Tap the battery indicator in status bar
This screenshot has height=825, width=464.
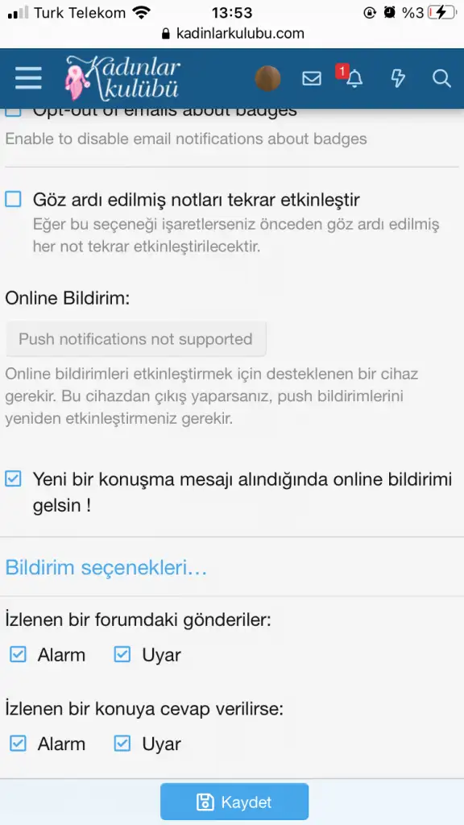tap(441, 12)
